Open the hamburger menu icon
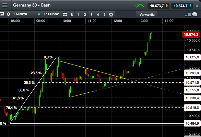201x137 pixels. click(x=5, y=5)
